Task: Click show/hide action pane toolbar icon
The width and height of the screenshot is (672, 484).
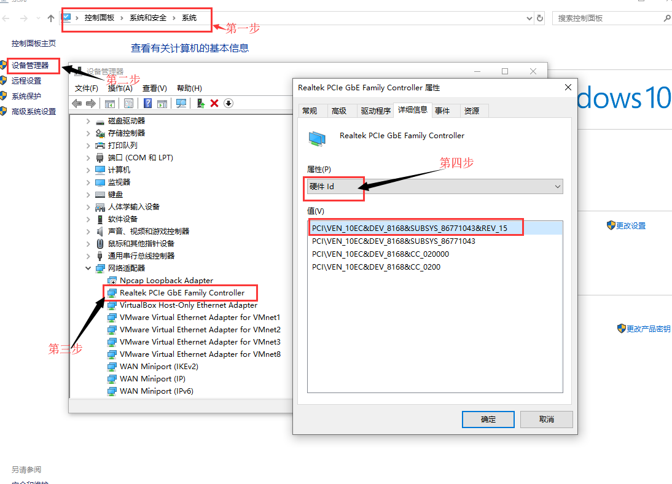Action: click(x=162, y=103)
